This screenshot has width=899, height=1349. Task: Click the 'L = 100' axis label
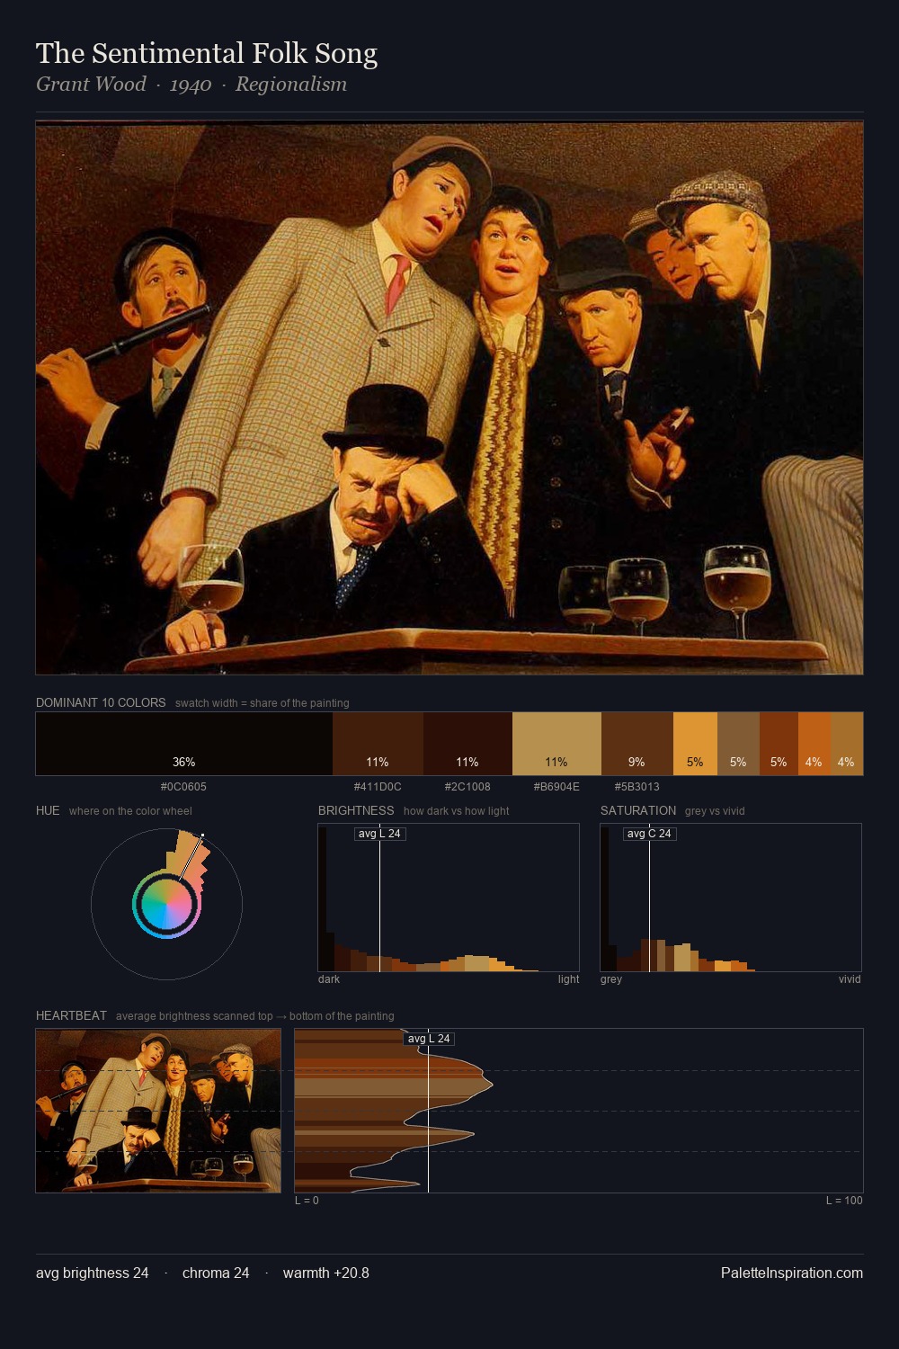pos(844,1201)
